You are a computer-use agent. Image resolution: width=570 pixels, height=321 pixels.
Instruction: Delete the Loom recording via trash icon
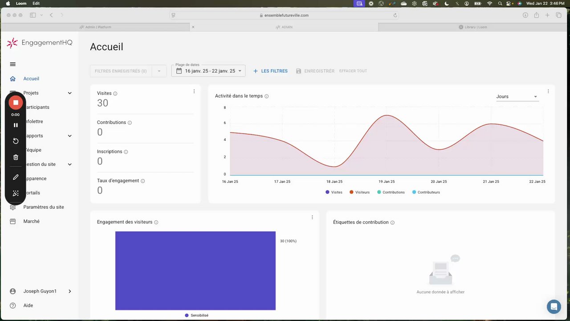pyautogui.click(x=16, y=157)
